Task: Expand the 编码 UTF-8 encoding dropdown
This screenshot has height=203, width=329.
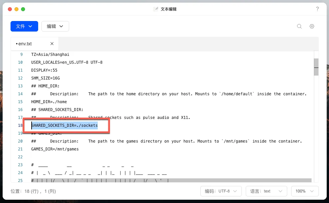Action: 221,191
